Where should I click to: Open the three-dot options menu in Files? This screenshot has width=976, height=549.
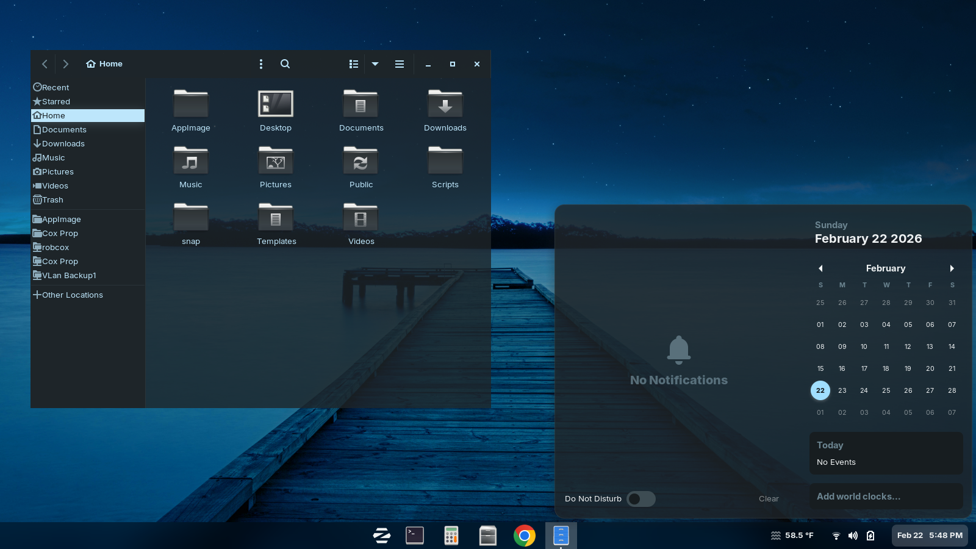click(261, 64)
